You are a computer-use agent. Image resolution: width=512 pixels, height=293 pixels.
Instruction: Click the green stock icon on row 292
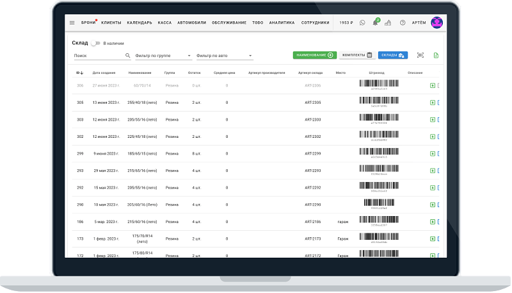[433, 187]
